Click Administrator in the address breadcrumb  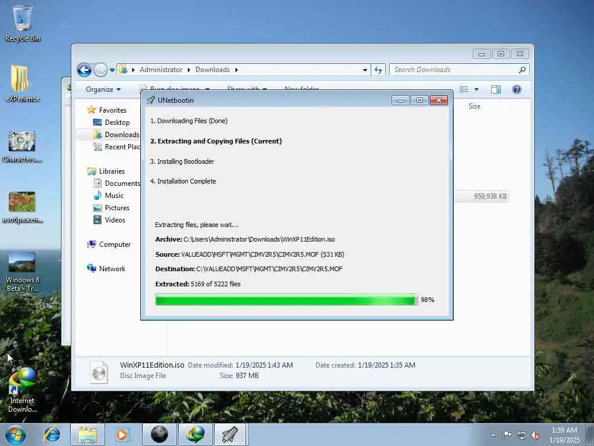click(x=161, y=70)
